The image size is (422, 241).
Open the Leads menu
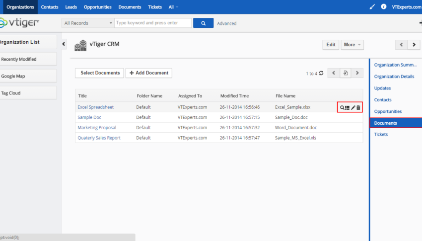click(71, 7)
